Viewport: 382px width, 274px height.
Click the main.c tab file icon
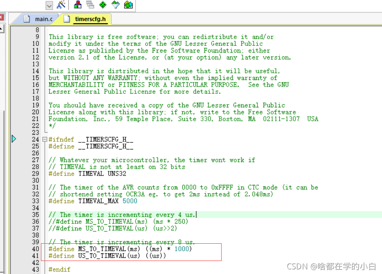click(x=27, y=19)
